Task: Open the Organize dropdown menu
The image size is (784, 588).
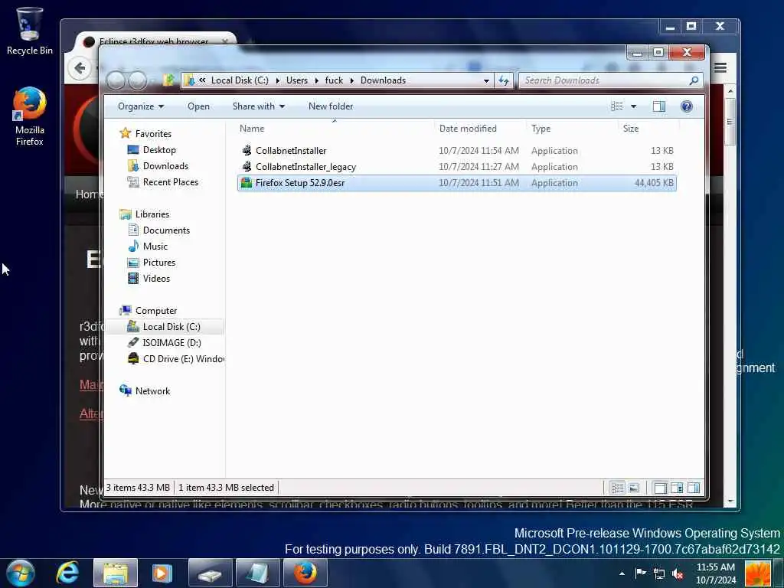Action: click(x=141, y=106)
